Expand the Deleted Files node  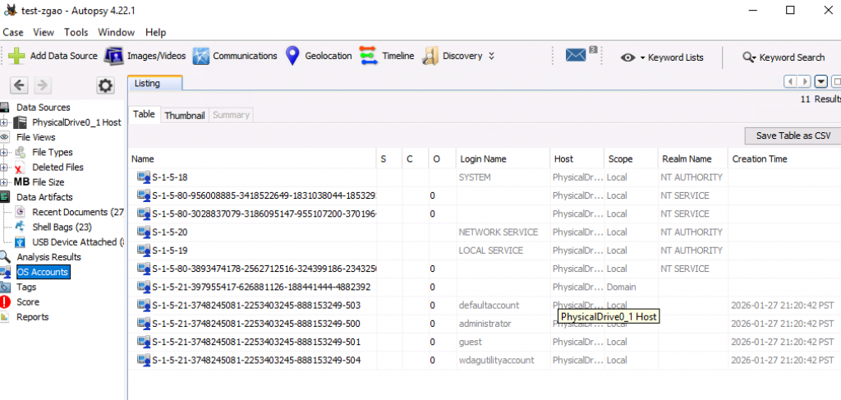click(x=4, y=167)
